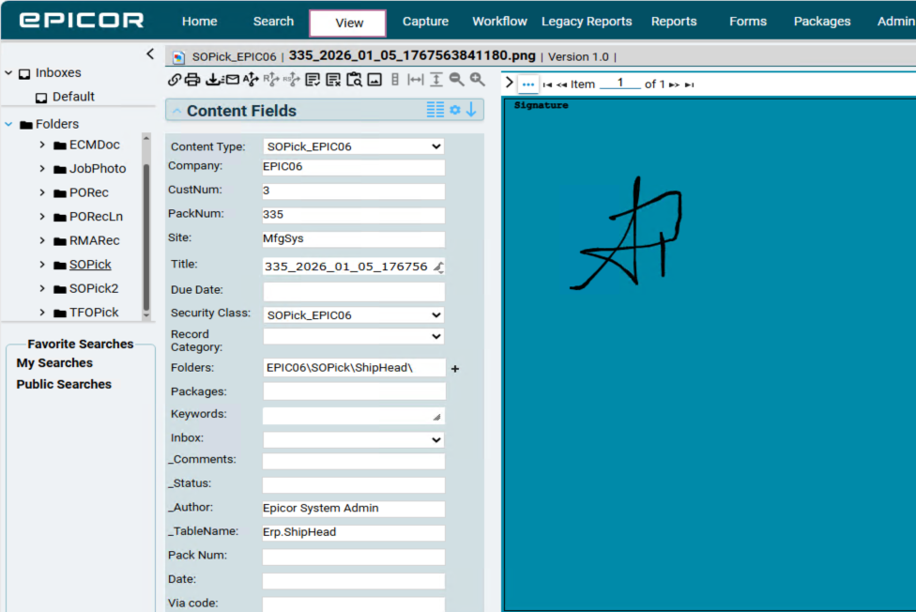The image size is (916, 612).
Task: Click the zoom in magnifier icon
Action: (478, 81)
